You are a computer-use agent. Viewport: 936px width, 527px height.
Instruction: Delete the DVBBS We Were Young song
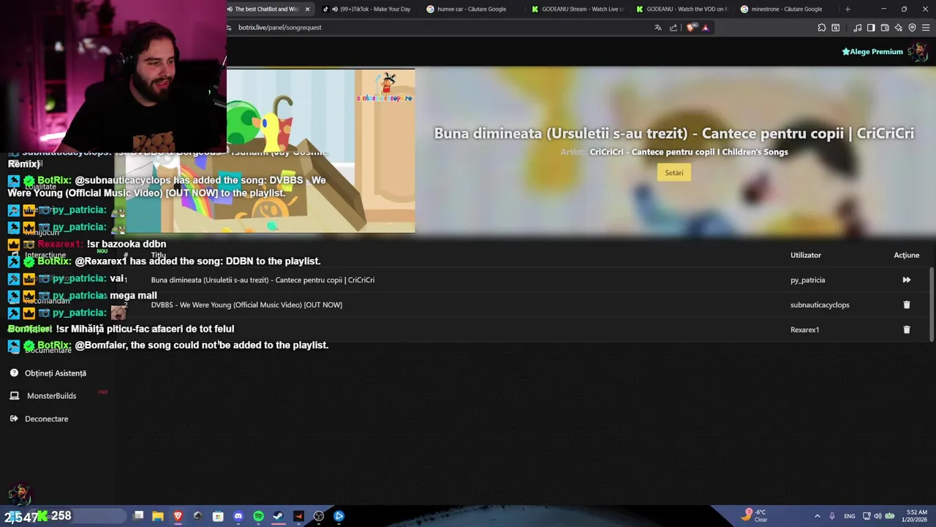pyautogui.click(x=907, y=304)
